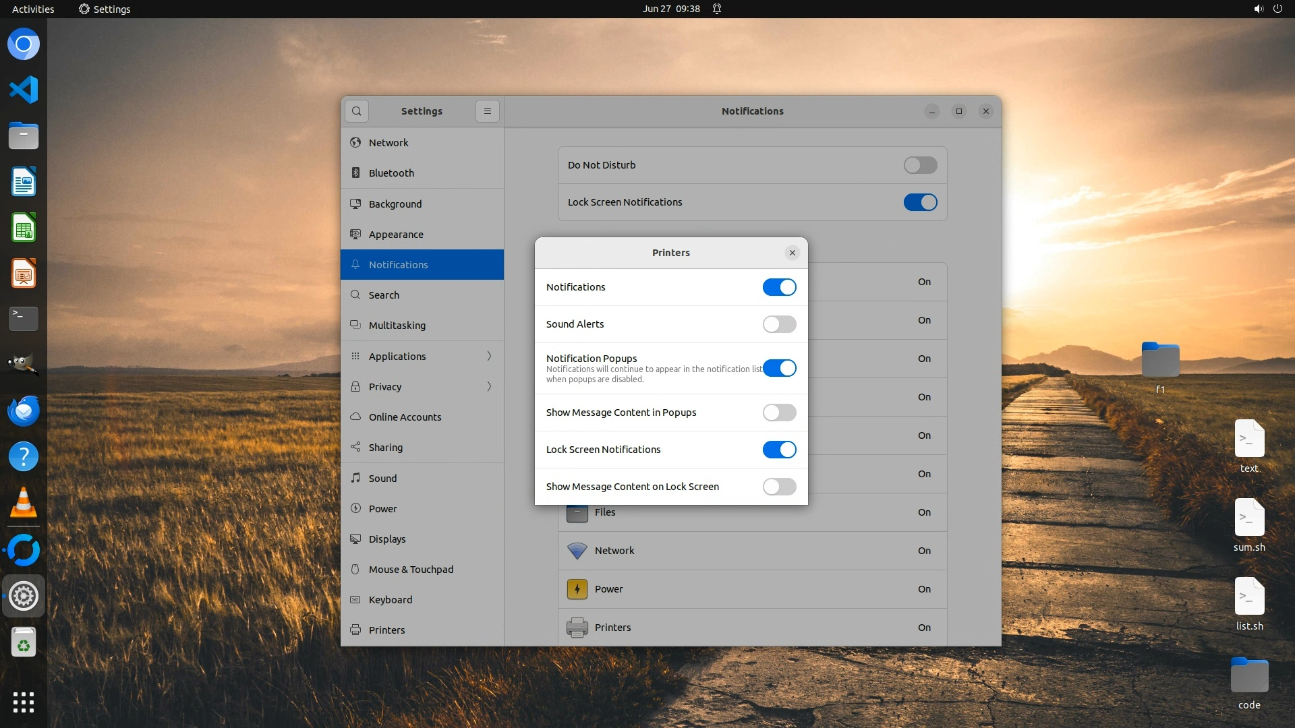Open Mouse & Touchpad settings panel
The height and width of the screenshot is (728, 1295).
coord(411,570)
